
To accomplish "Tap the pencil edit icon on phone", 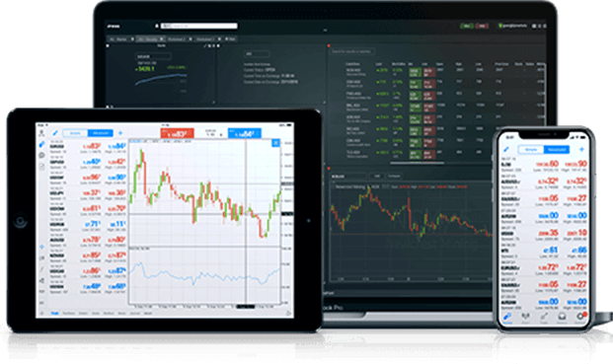I will [x=506, y=150].
